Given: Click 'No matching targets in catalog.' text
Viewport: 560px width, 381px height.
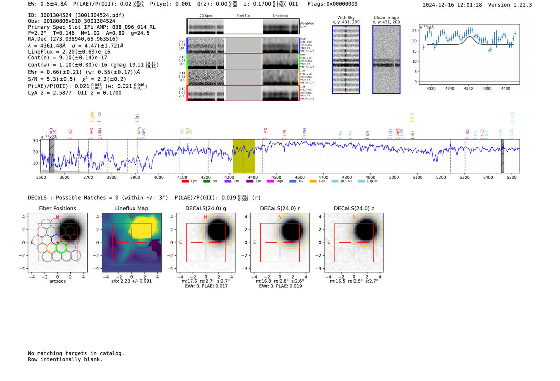Looking at the screenshot, I should pos(76,353).
